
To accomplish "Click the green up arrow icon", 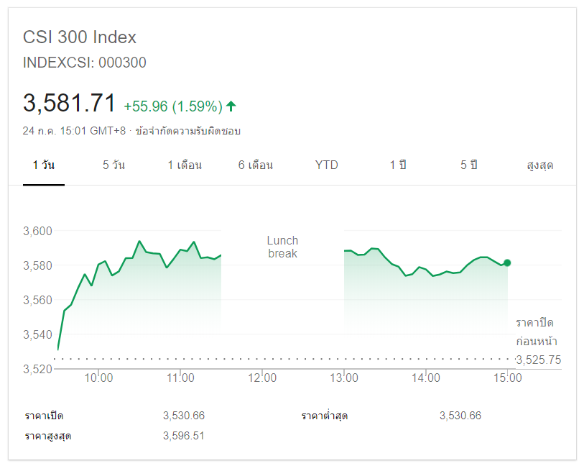I will coord(231,106).
